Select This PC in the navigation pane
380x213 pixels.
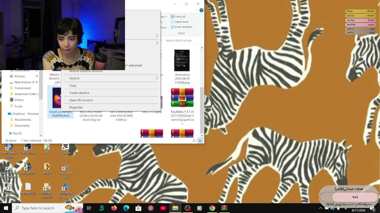[17, 133]
